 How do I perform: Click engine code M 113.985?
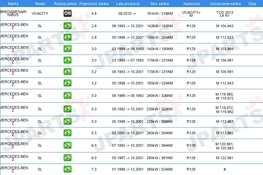tap(225, 133)
